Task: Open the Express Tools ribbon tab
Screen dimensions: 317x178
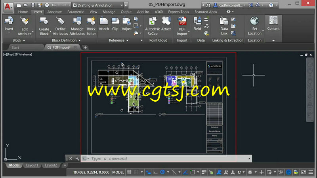Action: pyautogui.click(x=179, y=12)
